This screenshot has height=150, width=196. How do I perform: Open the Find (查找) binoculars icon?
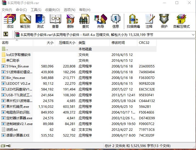point(84,19)
